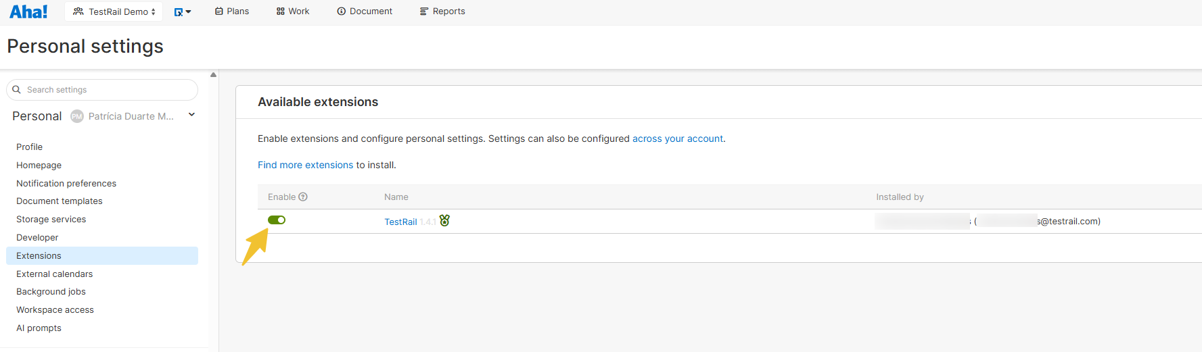Viewport: 1202px width, 352px height.
Task: Click the 'Installed by' column header
Action: pyautogui.click(x=900, y=197)
